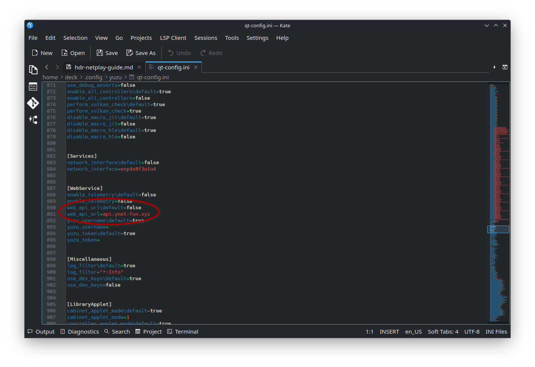535x367 pixels.
Task: Toggle the Diagnostics panel
Action: pos(80,332)
